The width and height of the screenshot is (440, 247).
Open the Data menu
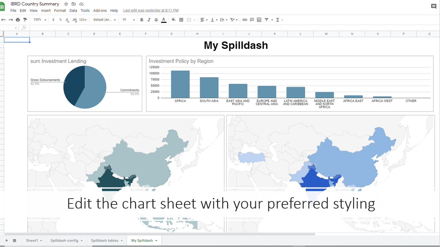(73, 11)
